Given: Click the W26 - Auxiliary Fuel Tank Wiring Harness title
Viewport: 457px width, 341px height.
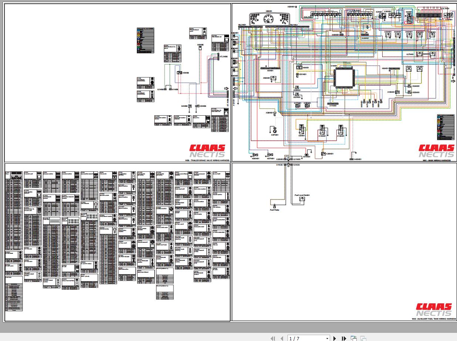Looking at the screenshot, I should click(x=434, y=318).
